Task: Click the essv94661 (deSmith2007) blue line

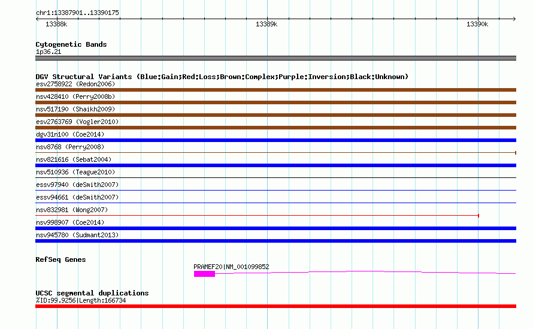Action: (x=275, y=203)
